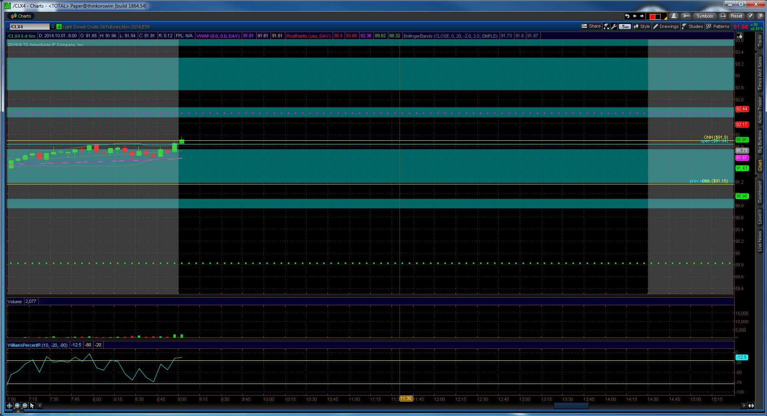Open chart settings wrench icon

tap(614, 26)
